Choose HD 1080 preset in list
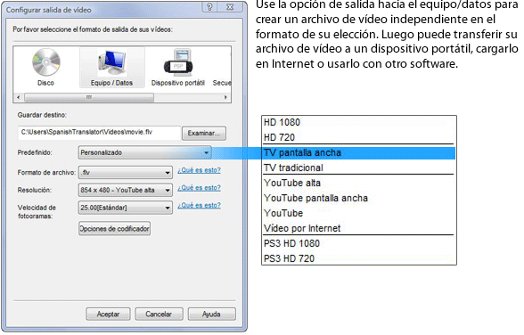 pyautogui.click(x=358, y=123)
